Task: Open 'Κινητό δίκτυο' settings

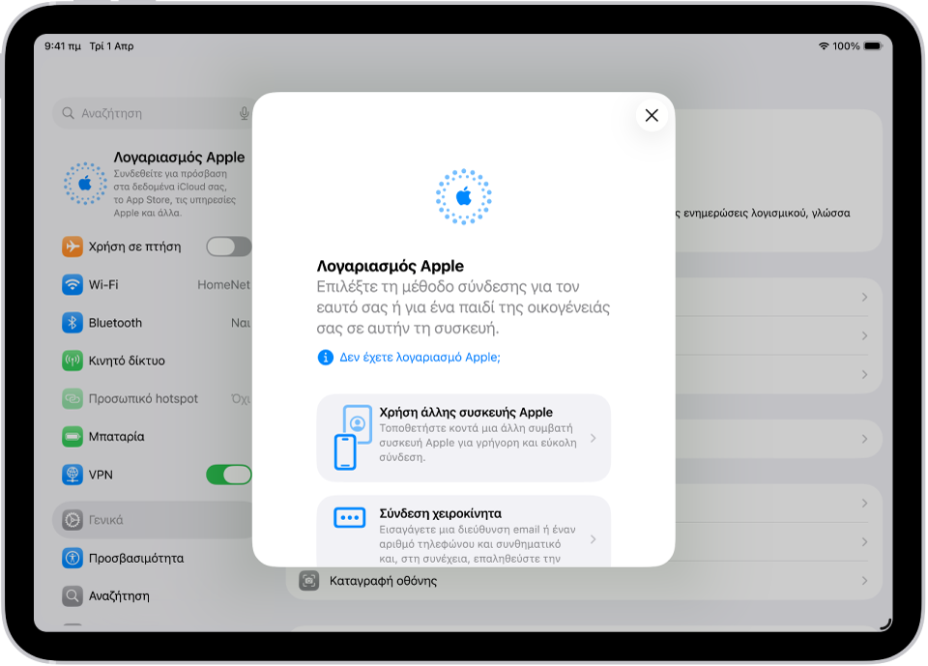Action: pyautogui.click(x=155, y=361)
